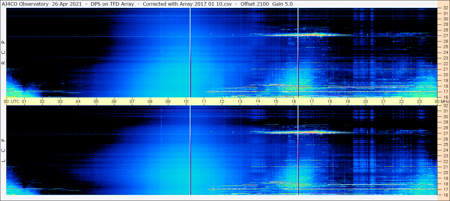Click the 16 MHz tick on RCP frequency scale

[x=446, y=97]
